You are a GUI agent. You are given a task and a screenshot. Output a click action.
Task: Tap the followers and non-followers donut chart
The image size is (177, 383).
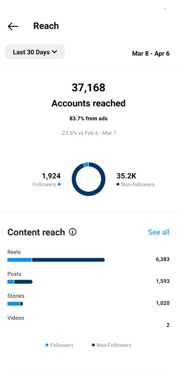(89, 179)
